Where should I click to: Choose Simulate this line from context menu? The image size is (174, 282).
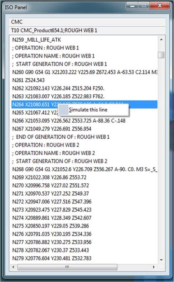point(93,110)
